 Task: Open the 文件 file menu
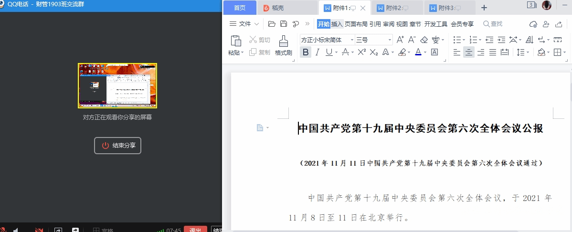(244, 24)
